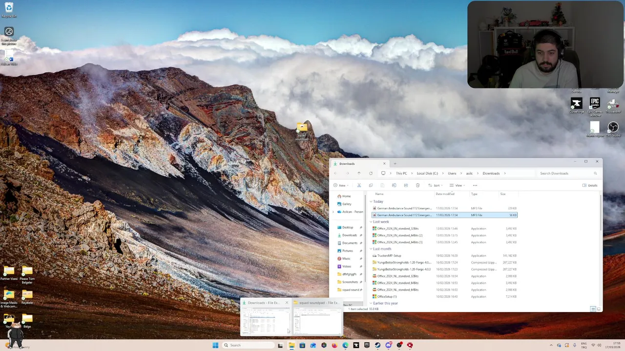Image resolution: width=625 pixels, height=351 pixels.
Task: Launch Firefox from the taskbar
Action: coord(334,345)
